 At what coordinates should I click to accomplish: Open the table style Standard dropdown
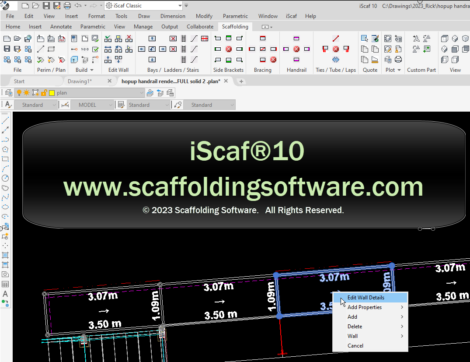tap(167, 105)
